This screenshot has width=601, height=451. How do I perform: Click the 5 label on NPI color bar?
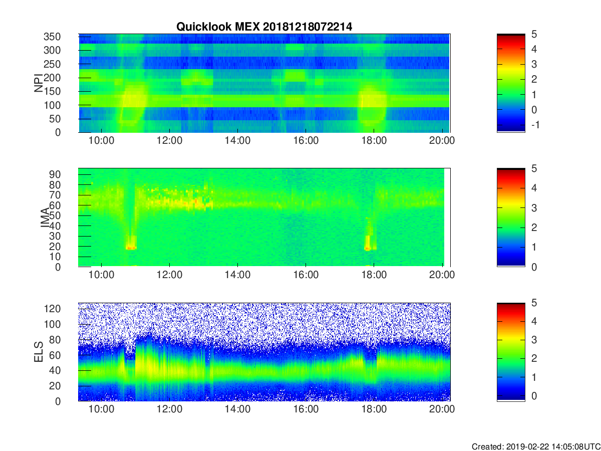(533, 35)
